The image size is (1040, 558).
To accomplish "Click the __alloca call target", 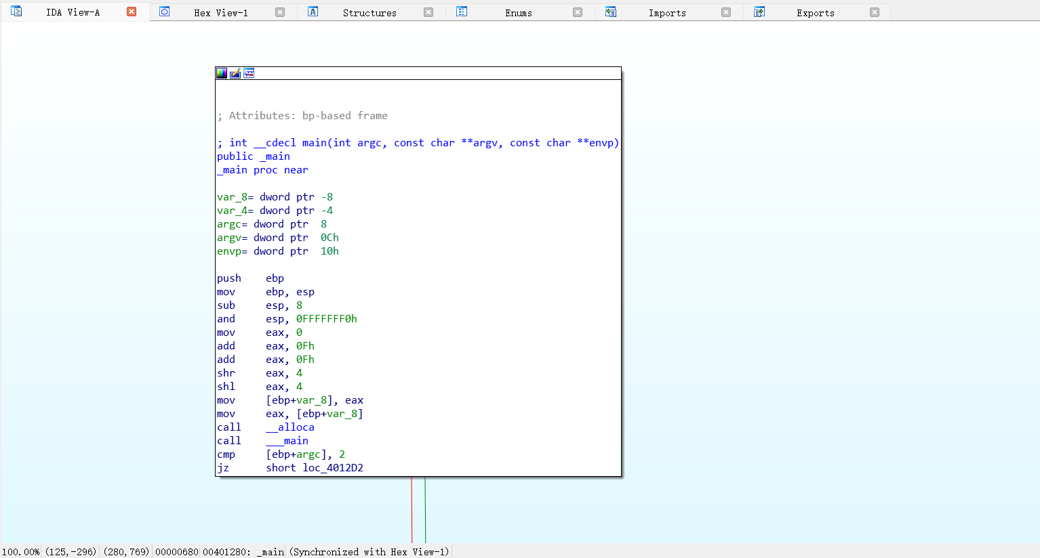I will 290,427.
